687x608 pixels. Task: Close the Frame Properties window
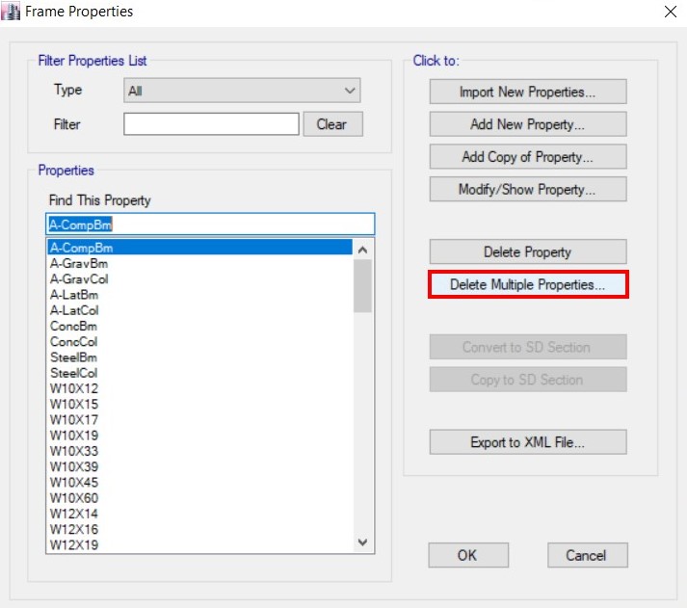(x=671, y=12)
